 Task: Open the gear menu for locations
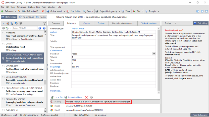pyautogui.click(x=91, y=97)
